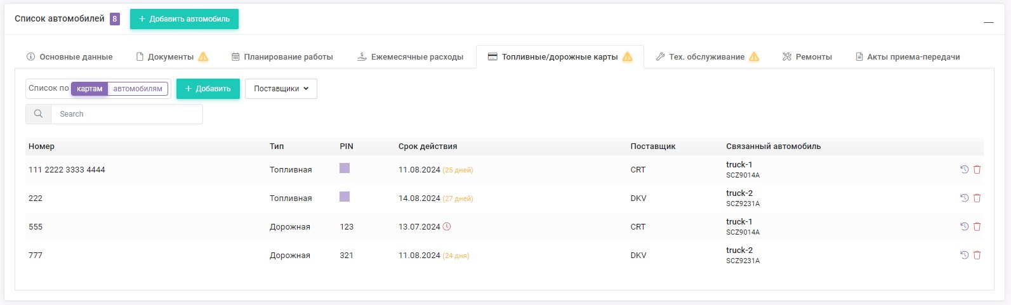Open the Поставщики dropdown
The width and height of the screenshot is (1011, 305).
point(281,89)
